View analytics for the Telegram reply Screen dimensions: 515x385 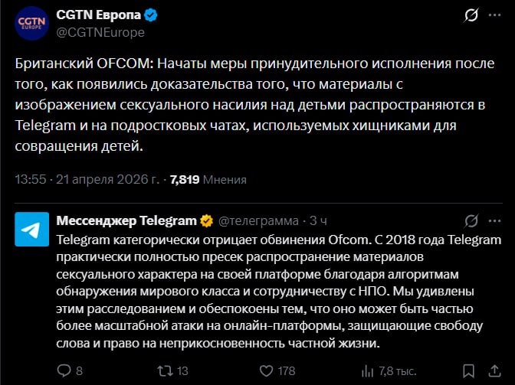point(366,371)
